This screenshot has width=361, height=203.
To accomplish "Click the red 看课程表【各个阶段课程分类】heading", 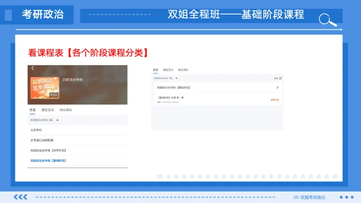I will (88, 53).
